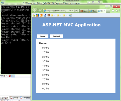The height and width of the screenshot is (101, 121).
Task: Open the first favorites folder
Action: [52, 15]
